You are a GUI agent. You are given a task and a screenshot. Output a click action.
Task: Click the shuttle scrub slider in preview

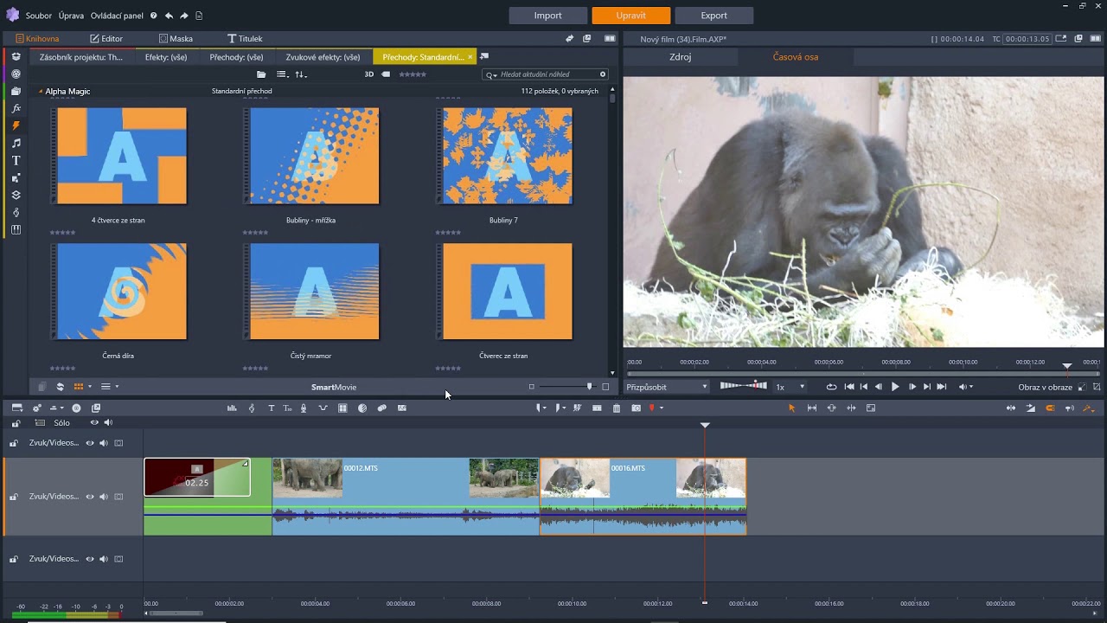(x=743, y=385)
